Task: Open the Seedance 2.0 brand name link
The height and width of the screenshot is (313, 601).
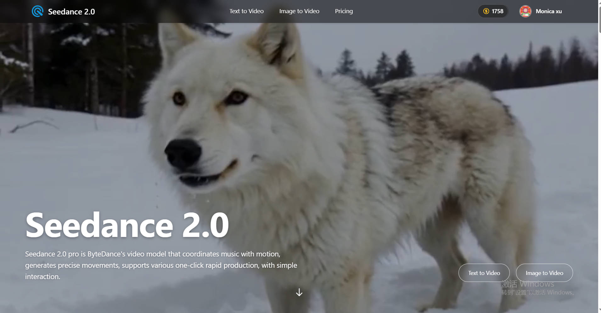Action: (71, 12)
